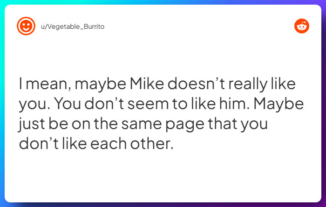Select the final word "other."

click(x=152, y=143)
